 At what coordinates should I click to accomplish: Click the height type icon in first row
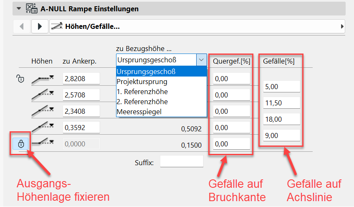click(43, 78)
